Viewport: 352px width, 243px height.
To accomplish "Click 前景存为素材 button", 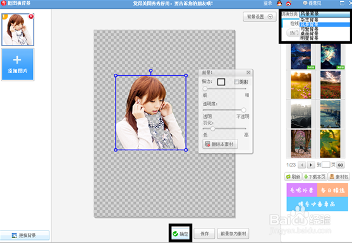I will point(233,234).
